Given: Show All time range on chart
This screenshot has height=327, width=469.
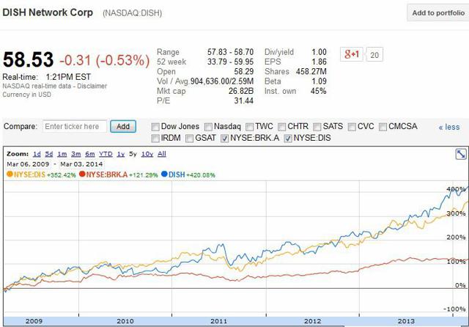Looking at the screenshot, I should click(x=162, y=154).
